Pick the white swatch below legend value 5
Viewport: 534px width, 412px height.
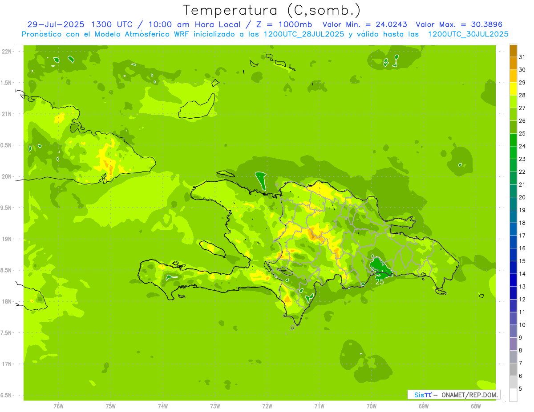(x=513, y=395)
